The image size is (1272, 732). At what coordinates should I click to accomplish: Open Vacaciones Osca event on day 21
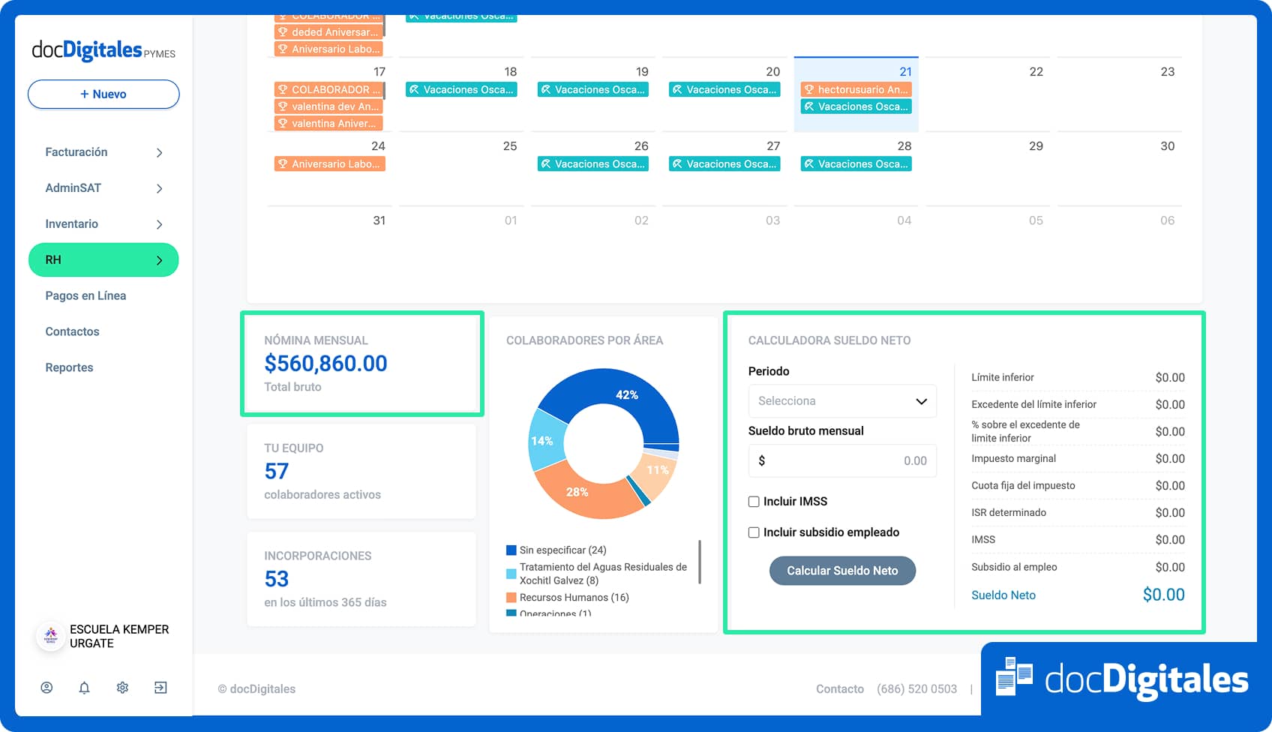[856, 106]
